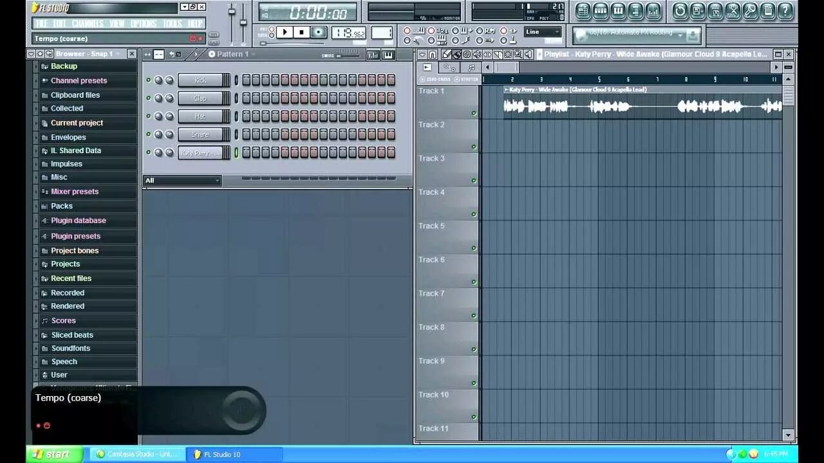824x463 pixels.
Task: Open the graph editor icon in step sequencer
Action: (x=373, y=55)
